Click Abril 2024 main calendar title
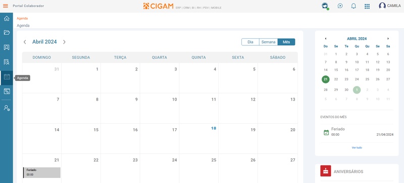Viewport: 404px width, 183px height. tap(44, 42)
